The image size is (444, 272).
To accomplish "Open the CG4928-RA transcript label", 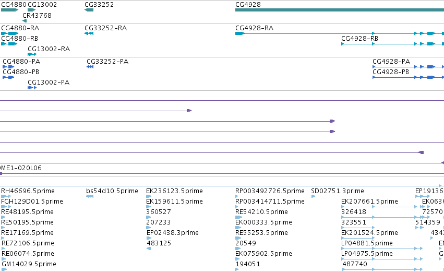I will pyautogui.click(x=254, y=28).
